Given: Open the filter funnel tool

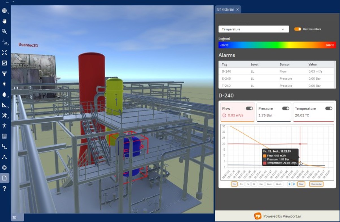Looking at the screenshot, I should tap(4, 74).
